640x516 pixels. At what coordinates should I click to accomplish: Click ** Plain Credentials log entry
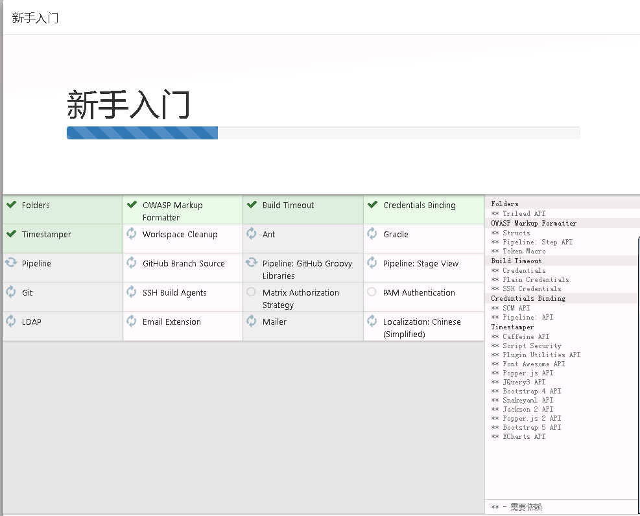530,279
